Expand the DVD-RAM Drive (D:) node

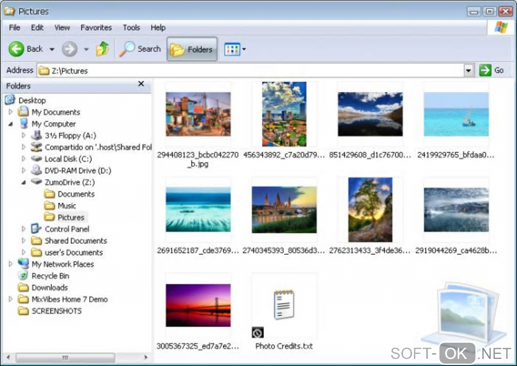point(23,170)
